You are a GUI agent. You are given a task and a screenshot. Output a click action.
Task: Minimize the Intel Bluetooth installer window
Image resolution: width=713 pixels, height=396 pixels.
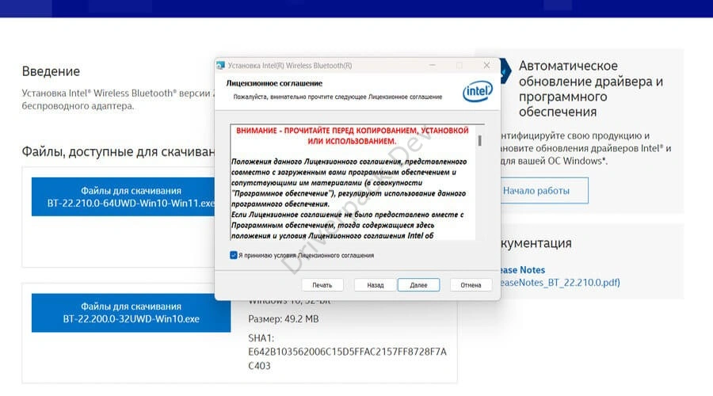(x=433, y=66)
